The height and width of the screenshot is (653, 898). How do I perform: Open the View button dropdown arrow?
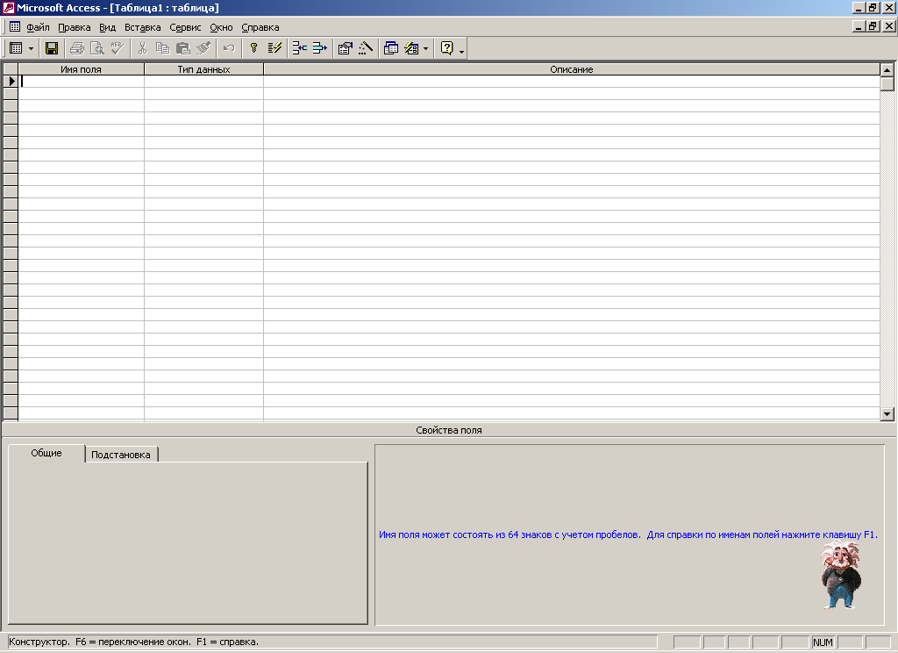pos(31,49)
